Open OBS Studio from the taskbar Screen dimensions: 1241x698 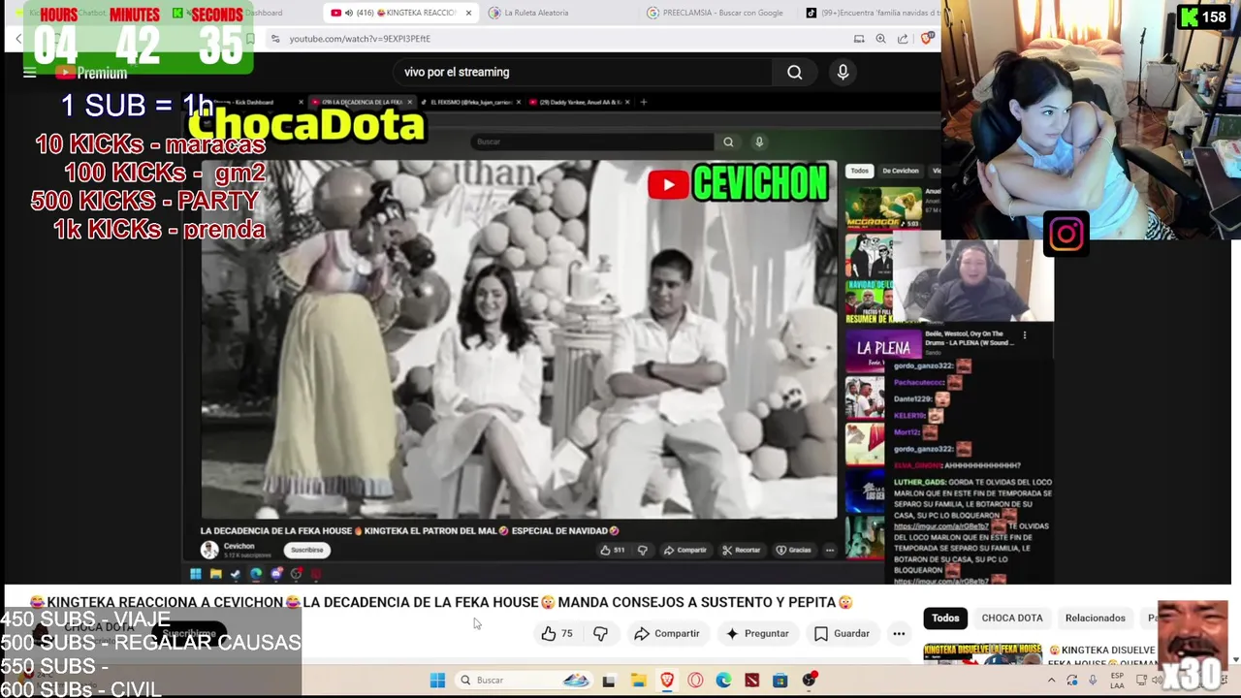(809, 681)
